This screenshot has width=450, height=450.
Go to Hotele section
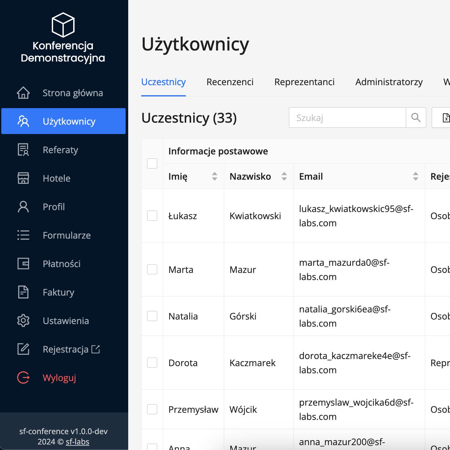point(63,178)
